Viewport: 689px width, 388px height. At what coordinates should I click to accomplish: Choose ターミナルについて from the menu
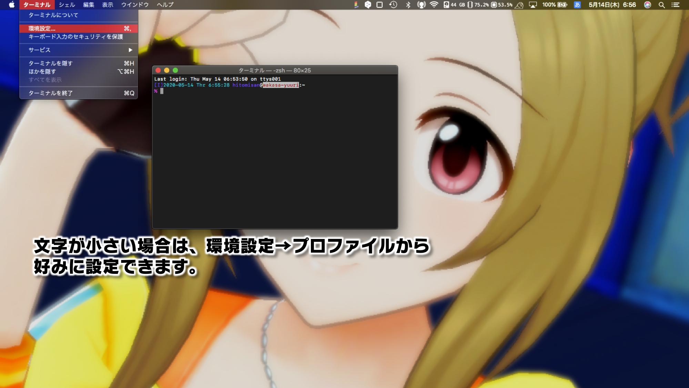(x=79, y=15)
